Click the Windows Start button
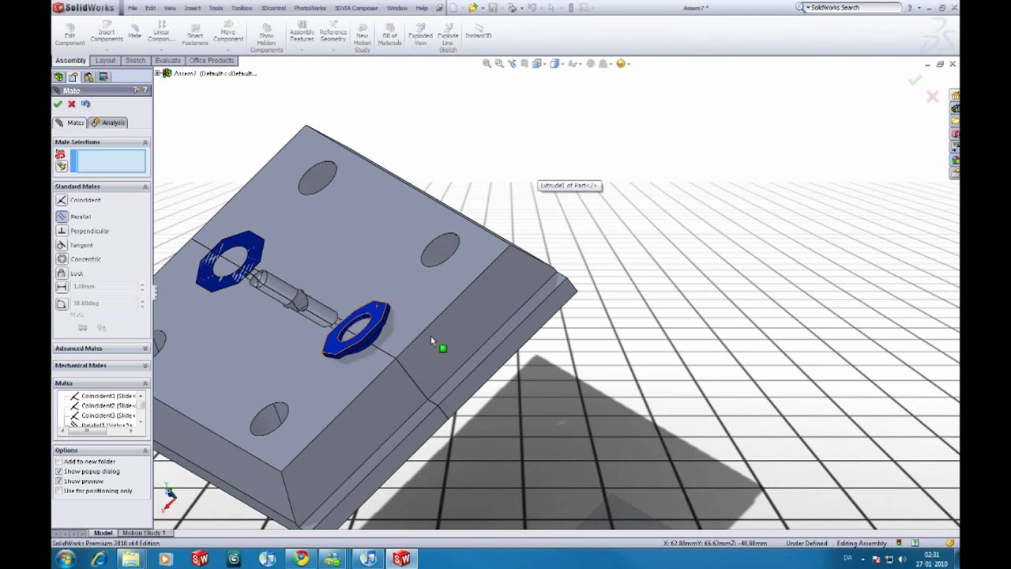 click(66, 559)
